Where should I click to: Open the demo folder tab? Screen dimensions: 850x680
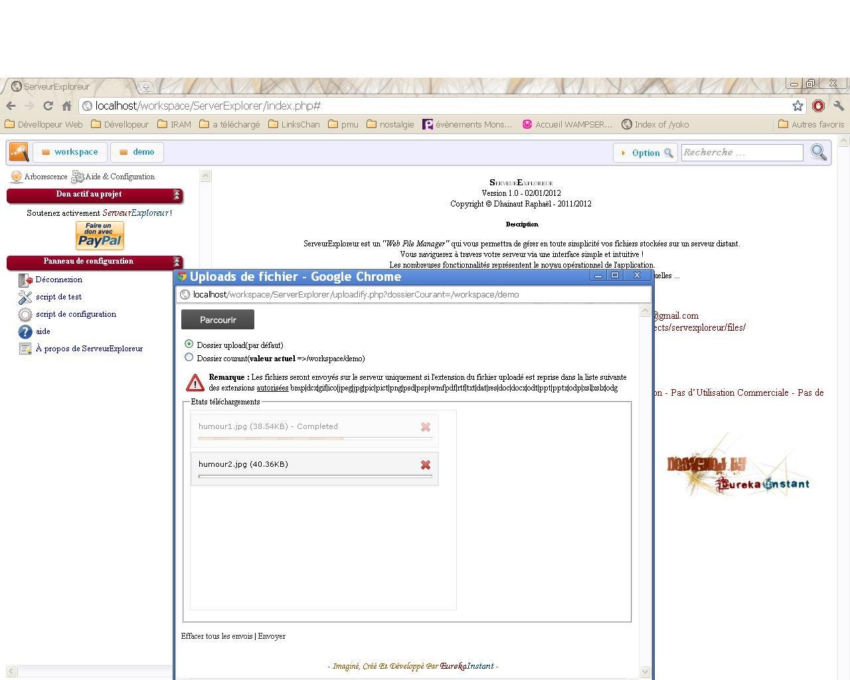(137, 151)
